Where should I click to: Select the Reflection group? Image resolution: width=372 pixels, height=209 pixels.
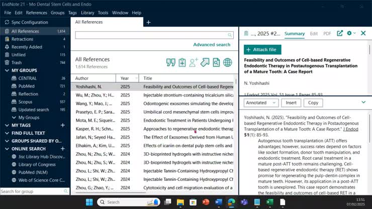35,94
